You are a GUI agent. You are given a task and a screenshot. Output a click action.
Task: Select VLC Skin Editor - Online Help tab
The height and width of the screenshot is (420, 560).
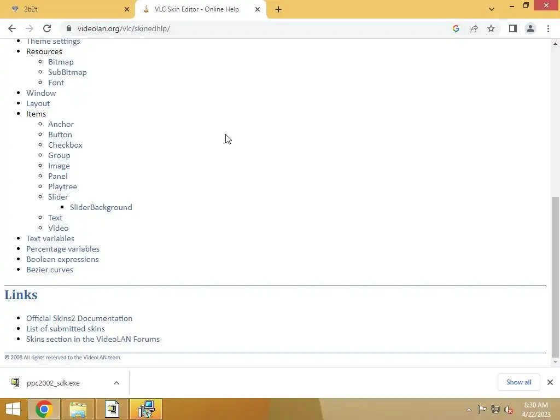tap(200, 10)
